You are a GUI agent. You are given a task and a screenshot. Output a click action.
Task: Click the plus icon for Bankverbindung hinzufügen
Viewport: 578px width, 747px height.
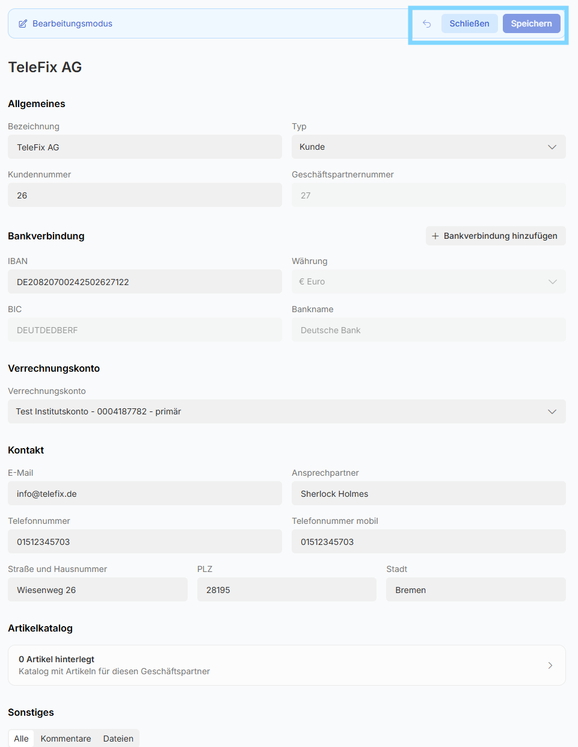coord(435,236)
